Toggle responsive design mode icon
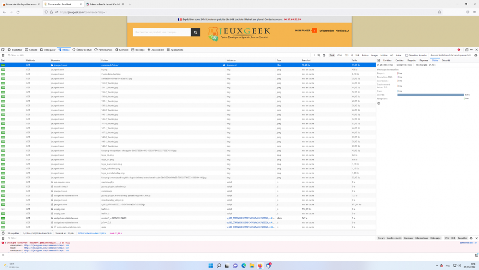Screen dimensions: 479x270 tap(467, 50)
